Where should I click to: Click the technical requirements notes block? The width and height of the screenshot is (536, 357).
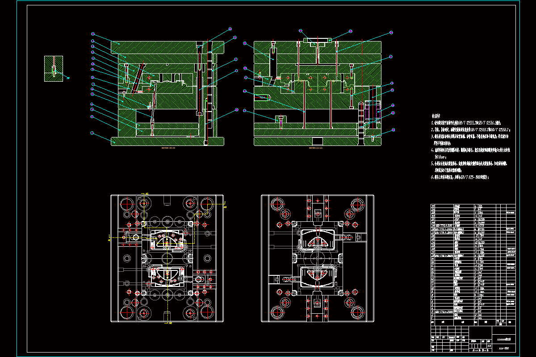[471, 147]
